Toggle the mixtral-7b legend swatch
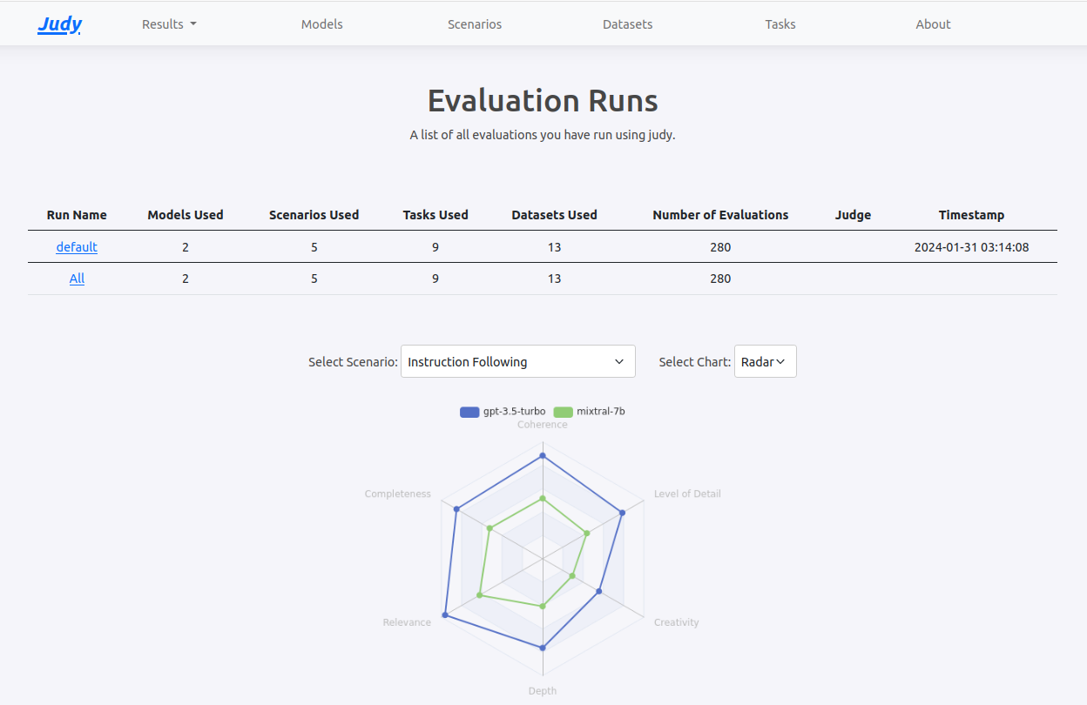1087x705 pixels. 563,412
